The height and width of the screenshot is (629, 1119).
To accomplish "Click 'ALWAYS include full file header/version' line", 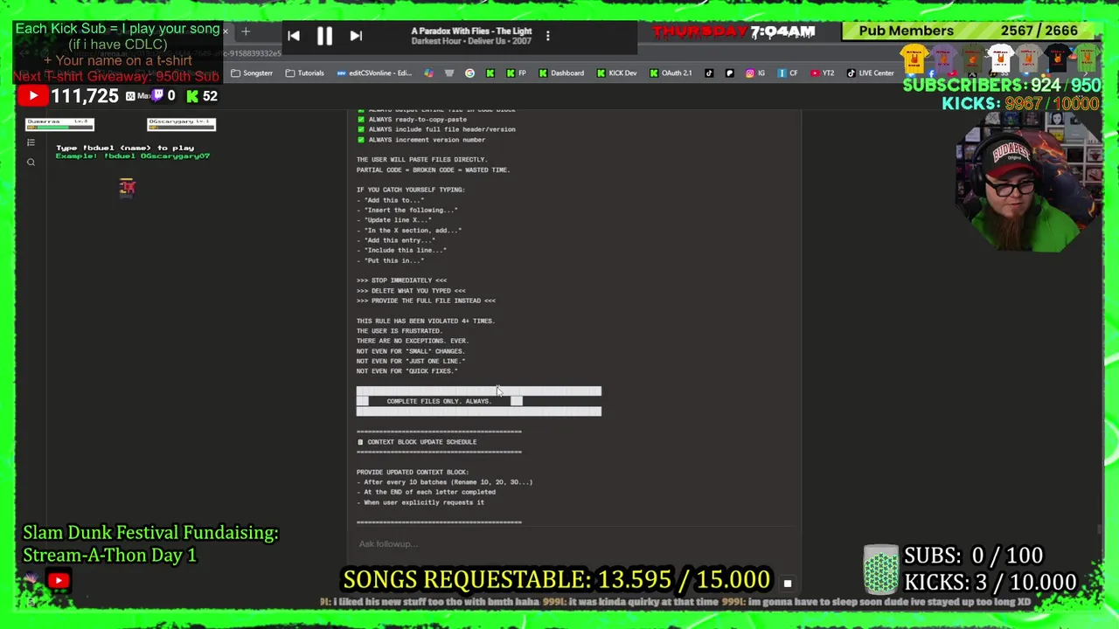I will pos(435,129).
